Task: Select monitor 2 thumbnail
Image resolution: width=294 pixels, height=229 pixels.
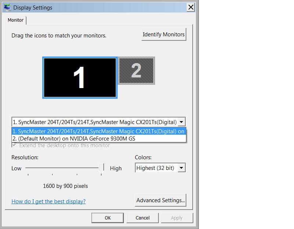Action: click(x=136, y=70)
